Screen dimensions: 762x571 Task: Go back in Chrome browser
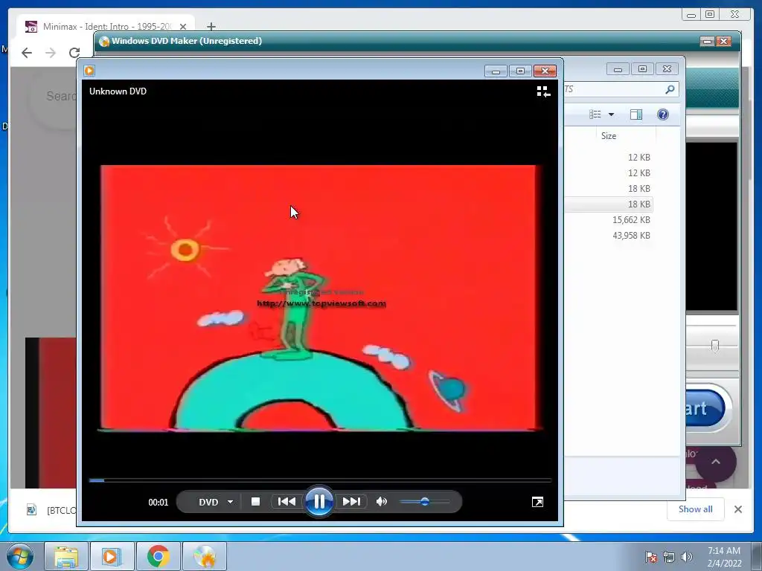pyautogui.click(x=27, y=53)
